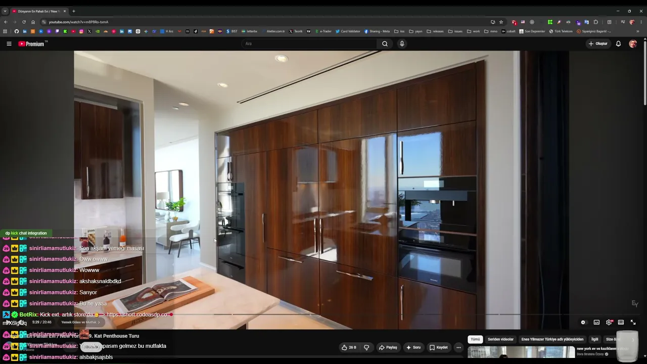Click the search magnifier button

coord(385,43)
